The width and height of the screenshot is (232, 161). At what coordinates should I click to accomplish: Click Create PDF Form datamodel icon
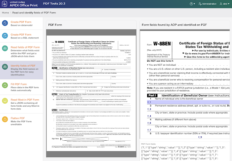click(5, 23)
